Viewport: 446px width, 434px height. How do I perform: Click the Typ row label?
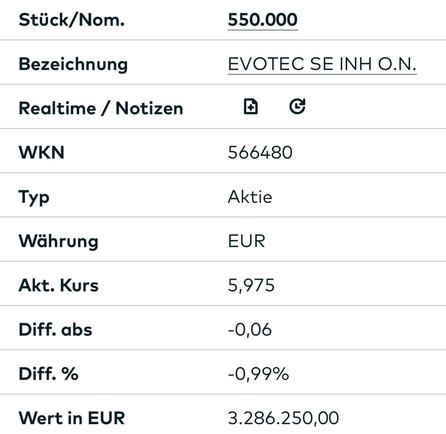click(34, 197)
